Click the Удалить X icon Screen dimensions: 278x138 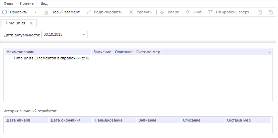pyautogui.click(x=131, y=12)
